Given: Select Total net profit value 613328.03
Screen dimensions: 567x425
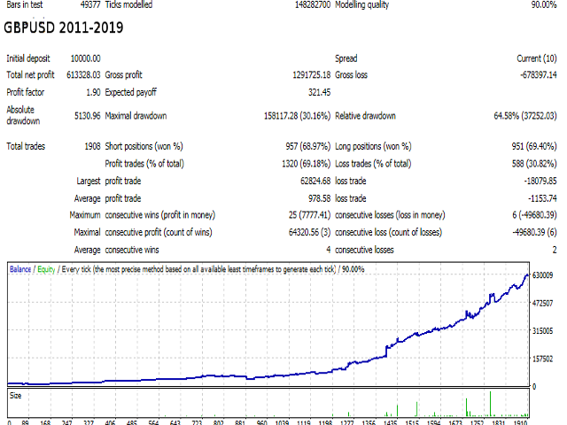Looking at the screenshot, I should coord(83,74).
